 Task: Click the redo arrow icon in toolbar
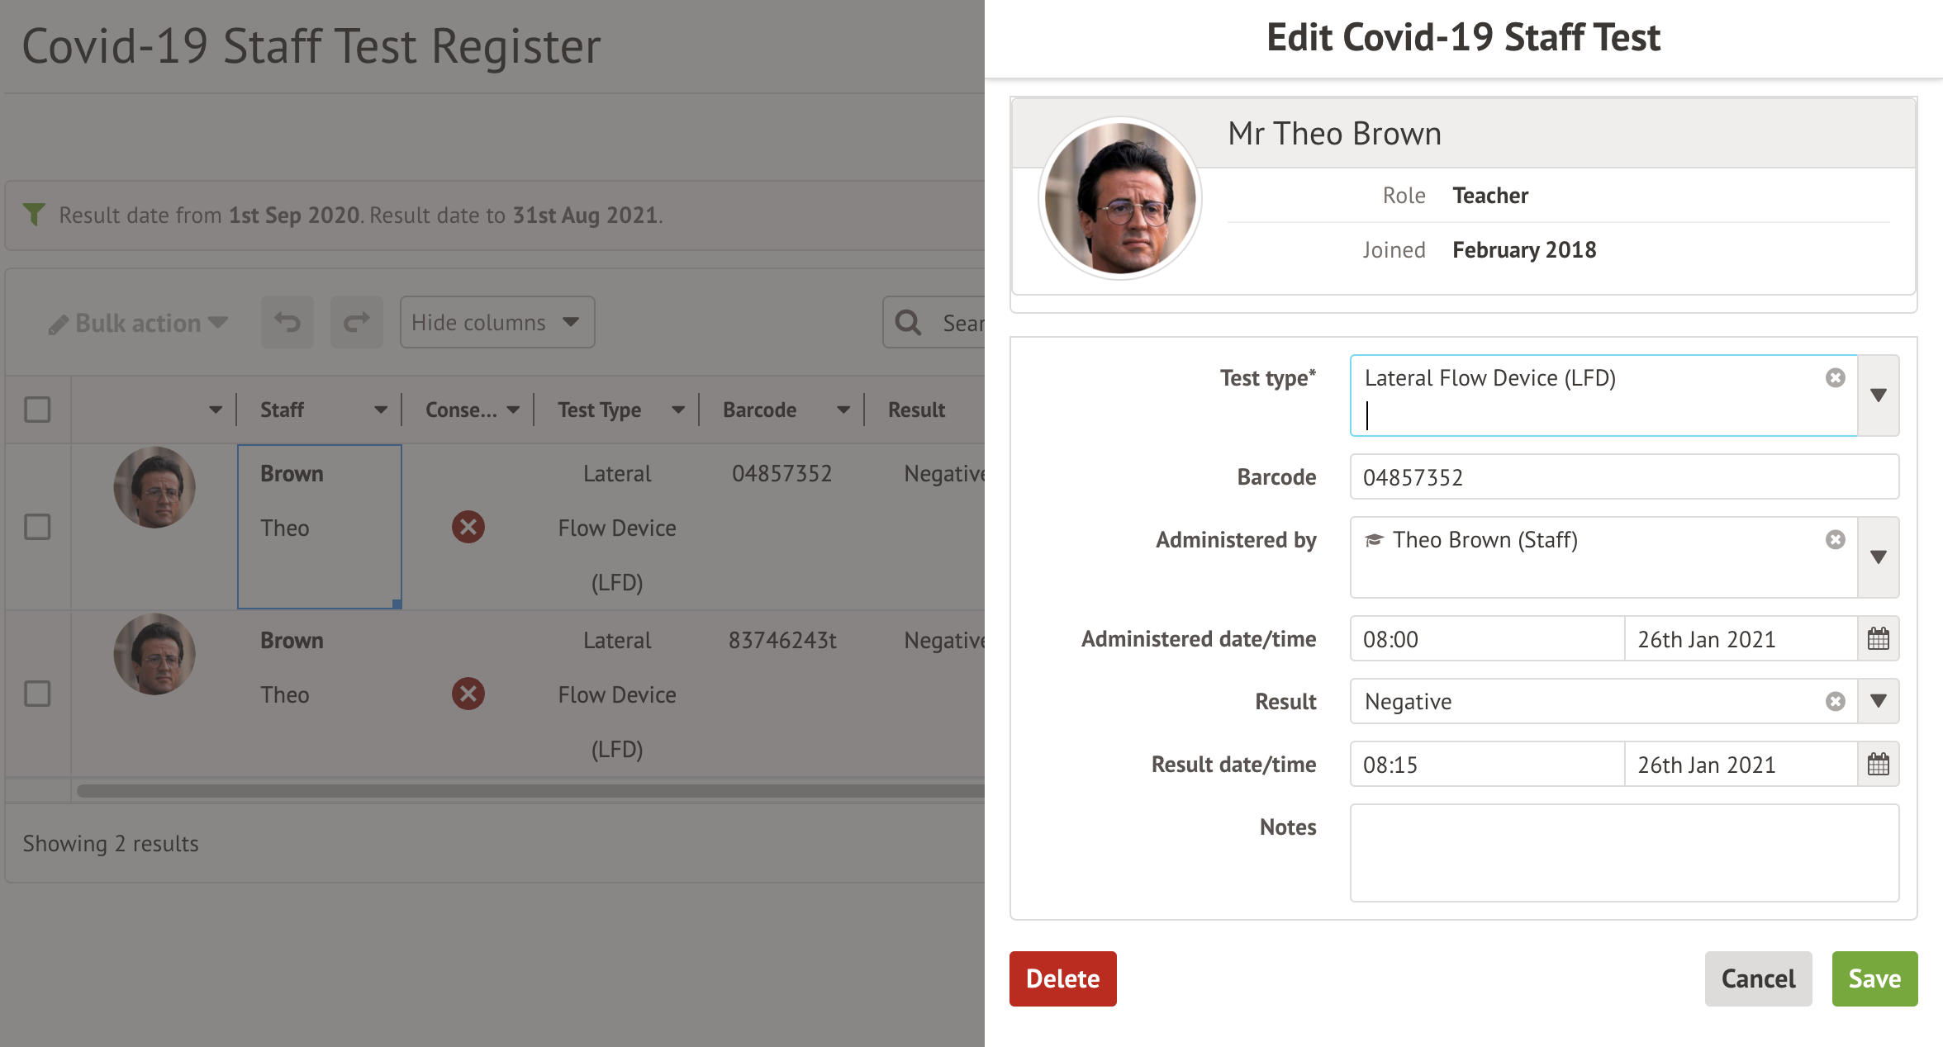356,322
